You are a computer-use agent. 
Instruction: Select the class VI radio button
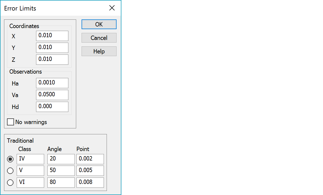[x=10, y=183]
